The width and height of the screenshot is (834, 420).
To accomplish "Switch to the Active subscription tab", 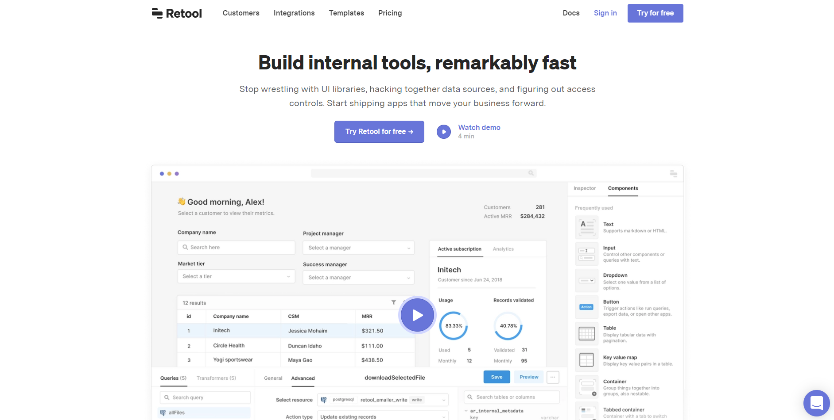I will click(x=459, y=249).
